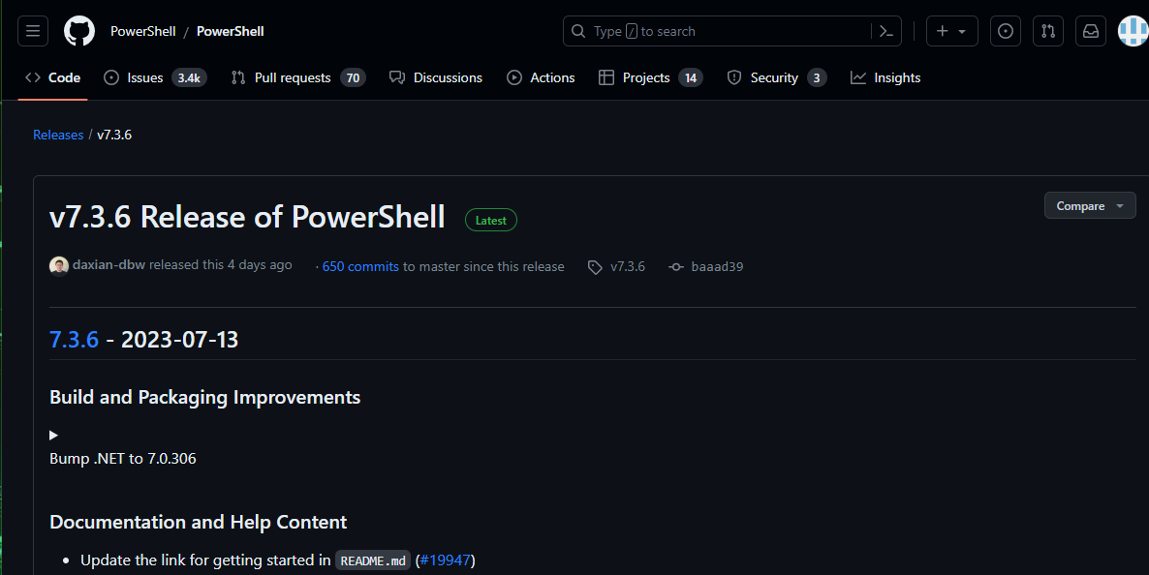Click the v7.3.6 tag icon
The width and height of the screenshot is (1149, 575).
tap(595, 267)
